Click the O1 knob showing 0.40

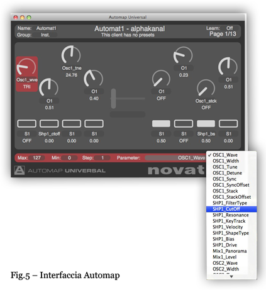94,79
